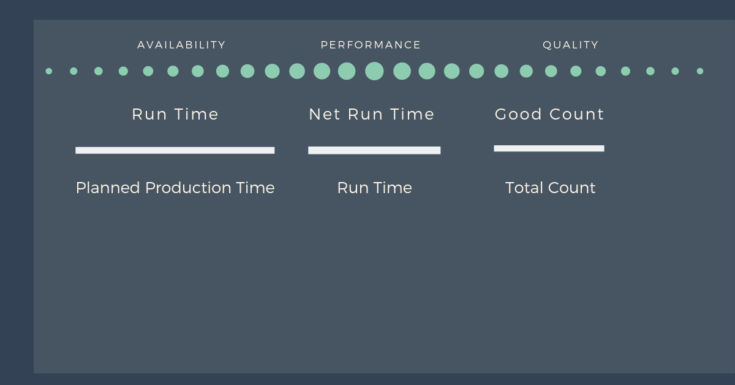Click the green dot immediately left of largest dot

[347, 71]
